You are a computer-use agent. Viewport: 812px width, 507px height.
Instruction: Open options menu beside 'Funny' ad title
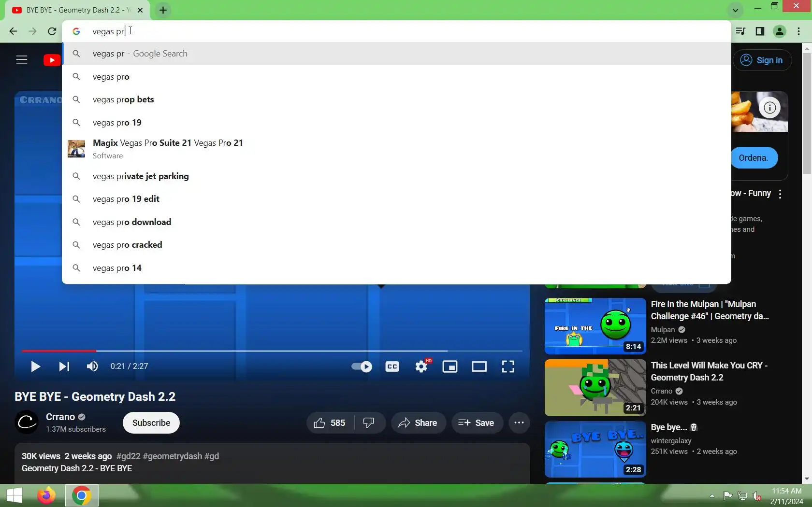pyautogui.click(x=780, y=194)
